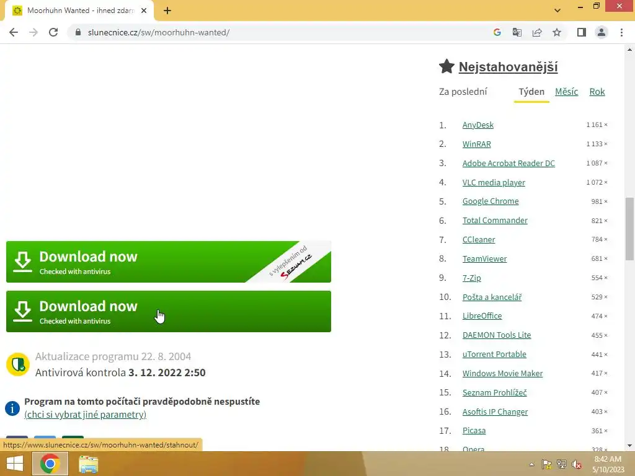Click the share this page icon
The height and width of the screenshot is (476, 635).
537,32
